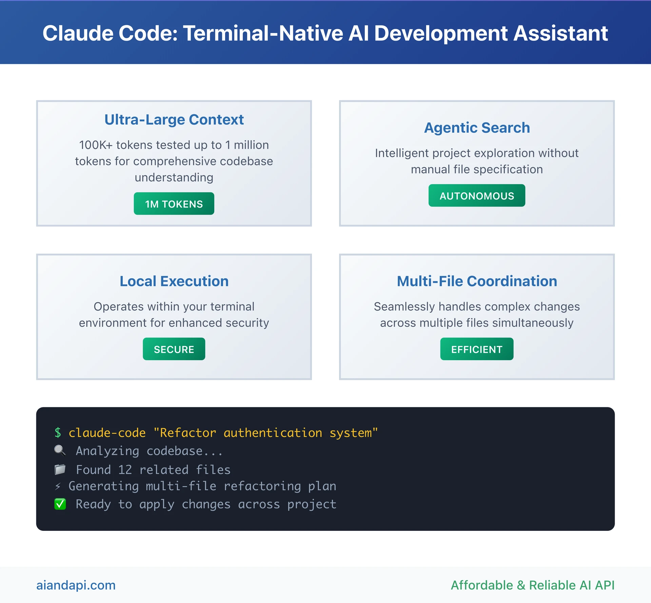This screenshot has width=651, height=603.
Task: Click the magnifying glass icon beside Analyzing codebase
Action: pyautogui.click(x=60, y=451)
